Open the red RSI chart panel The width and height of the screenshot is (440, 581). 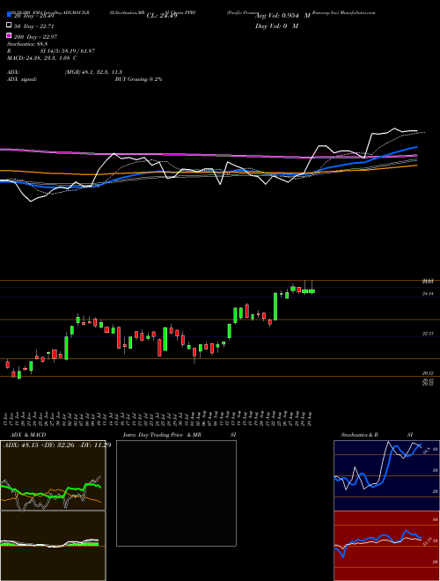tap(386, 546)
